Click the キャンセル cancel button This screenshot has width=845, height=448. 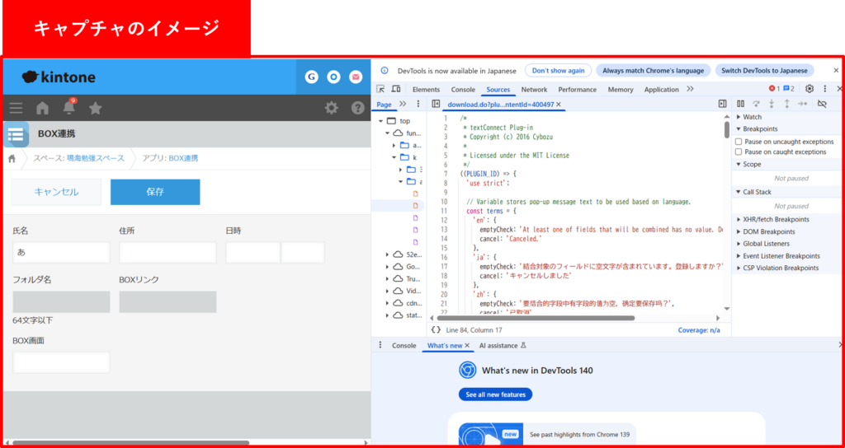[56, 192]
